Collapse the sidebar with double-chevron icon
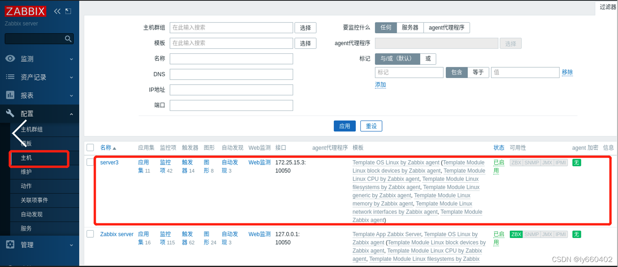The image size is (618, 267). pyautogui.click(x=57, y=11)
